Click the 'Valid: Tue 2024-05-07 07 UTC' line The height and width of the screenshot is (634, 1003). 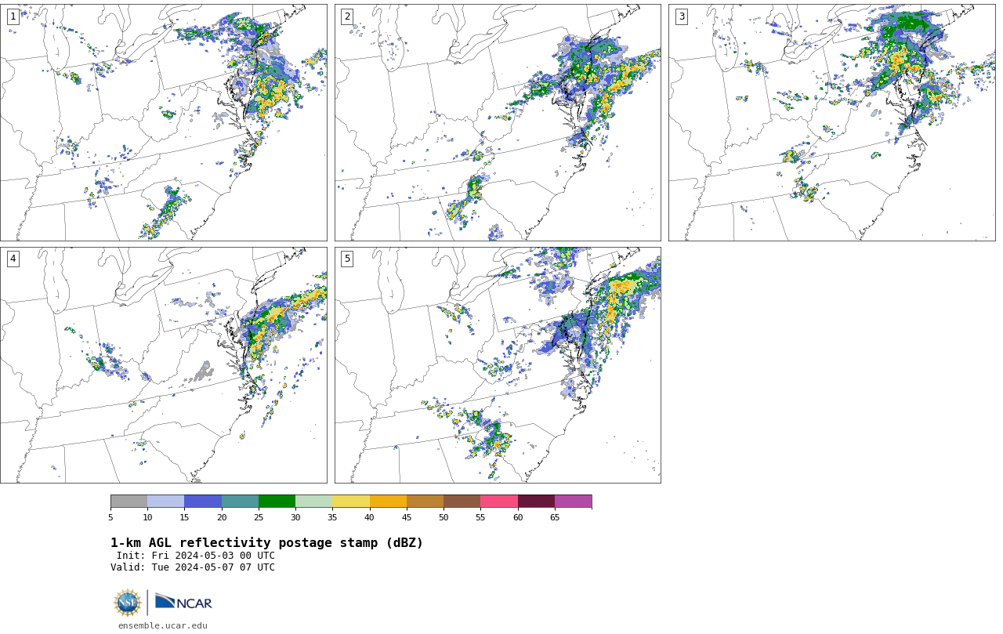(x=193, y=567)
